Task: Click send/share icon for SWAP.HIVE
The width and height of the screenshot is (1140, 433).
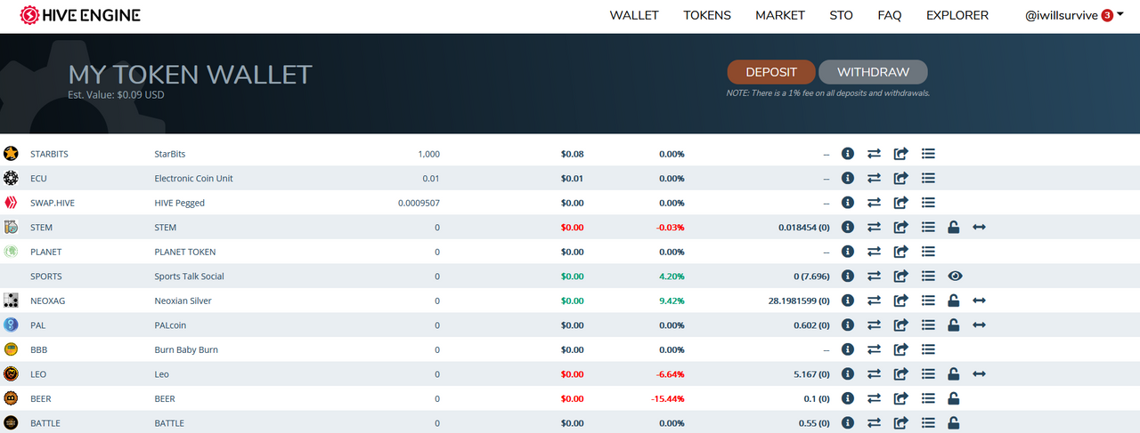Action: click(900, 203)
